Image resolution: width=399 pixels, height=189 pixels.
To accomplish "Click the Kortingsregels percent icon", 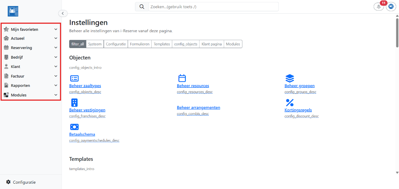I will point(290,102).
